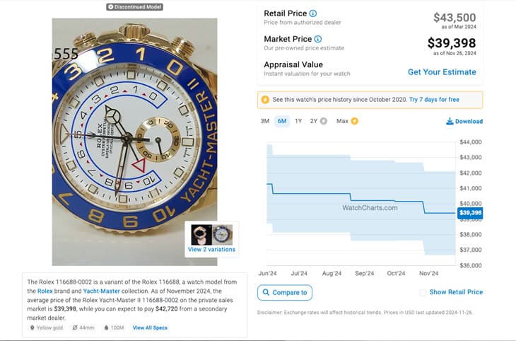
Task: Click the $39,398 price marker on chart
Action: coord(470,212)
